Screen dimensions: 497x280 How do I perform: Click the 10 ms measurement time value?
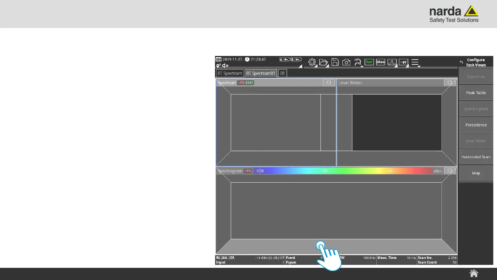412,258
